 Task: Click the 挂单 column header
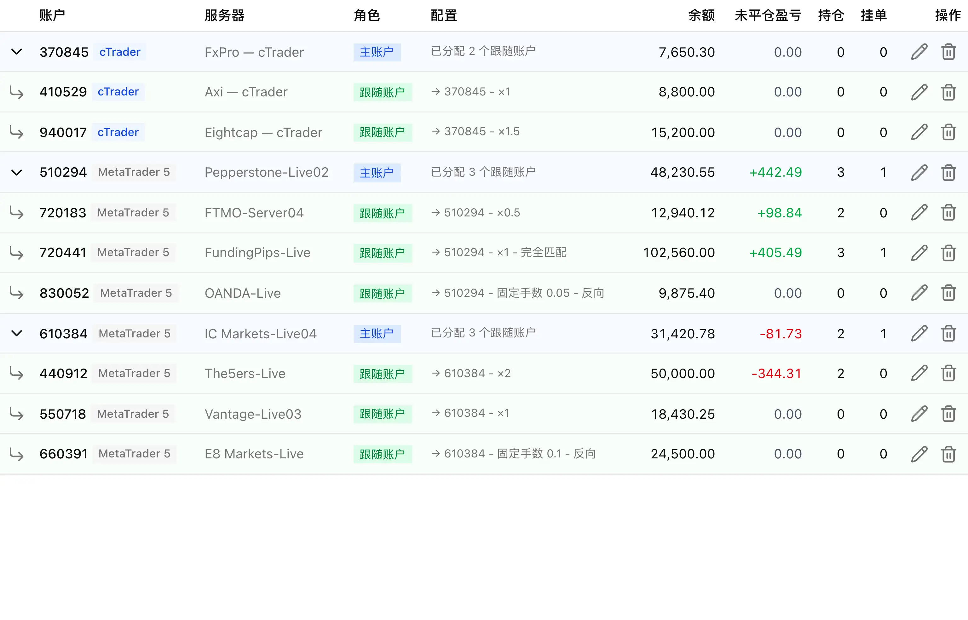tap(874, 15)
